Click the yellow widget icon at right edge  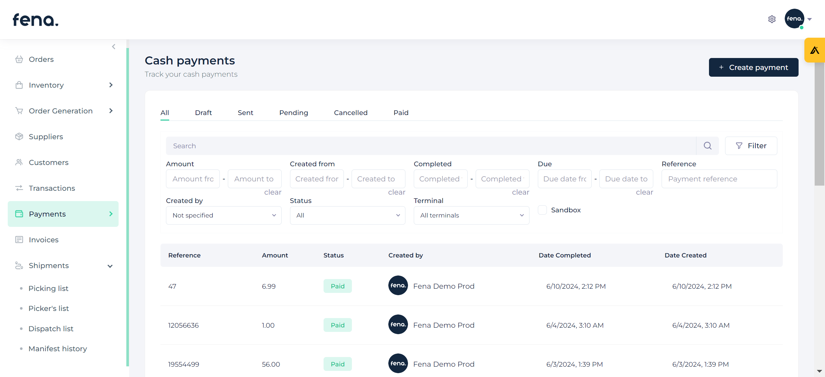pyautogui.click(x=815, y=50)
